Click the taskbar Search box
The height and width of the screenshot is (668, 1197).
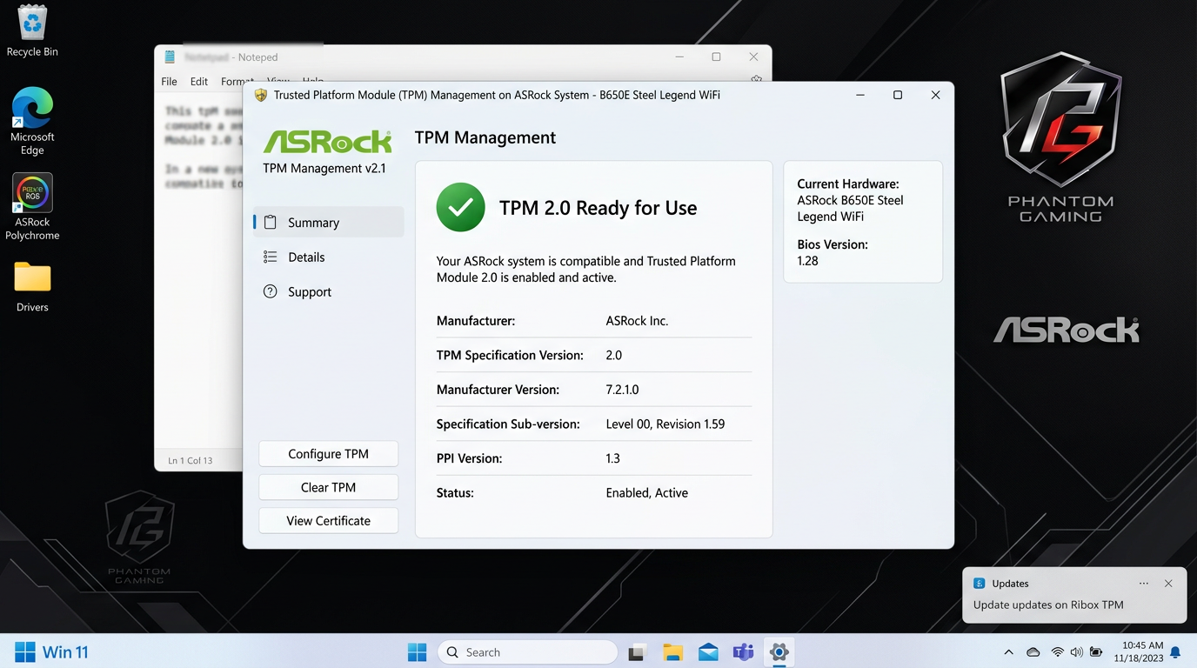tap(527, 651)
